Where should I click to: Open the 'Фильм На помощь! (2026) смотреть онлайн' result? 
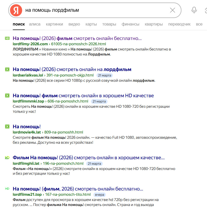(89, 157)
